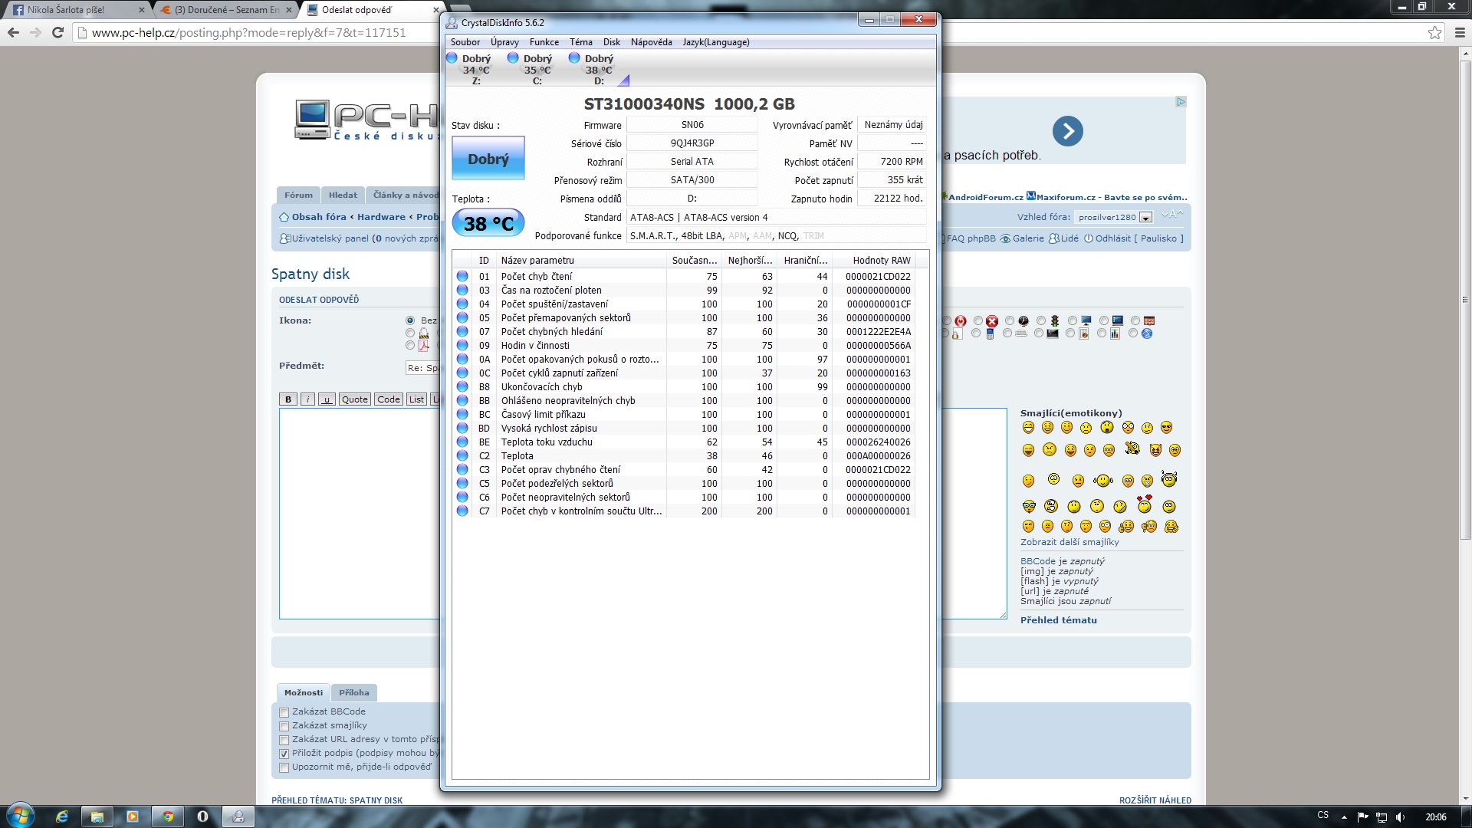Screen dimensions: 1472x828
Task: Click the Dobrý health status button
Action: pos(488,159)
